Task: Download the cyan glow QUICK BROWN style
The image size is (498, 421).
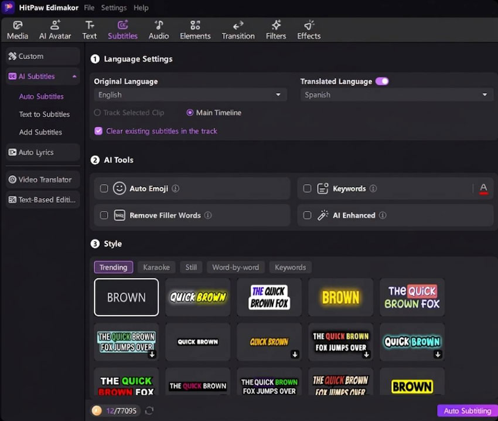Action: coord(438,354)
